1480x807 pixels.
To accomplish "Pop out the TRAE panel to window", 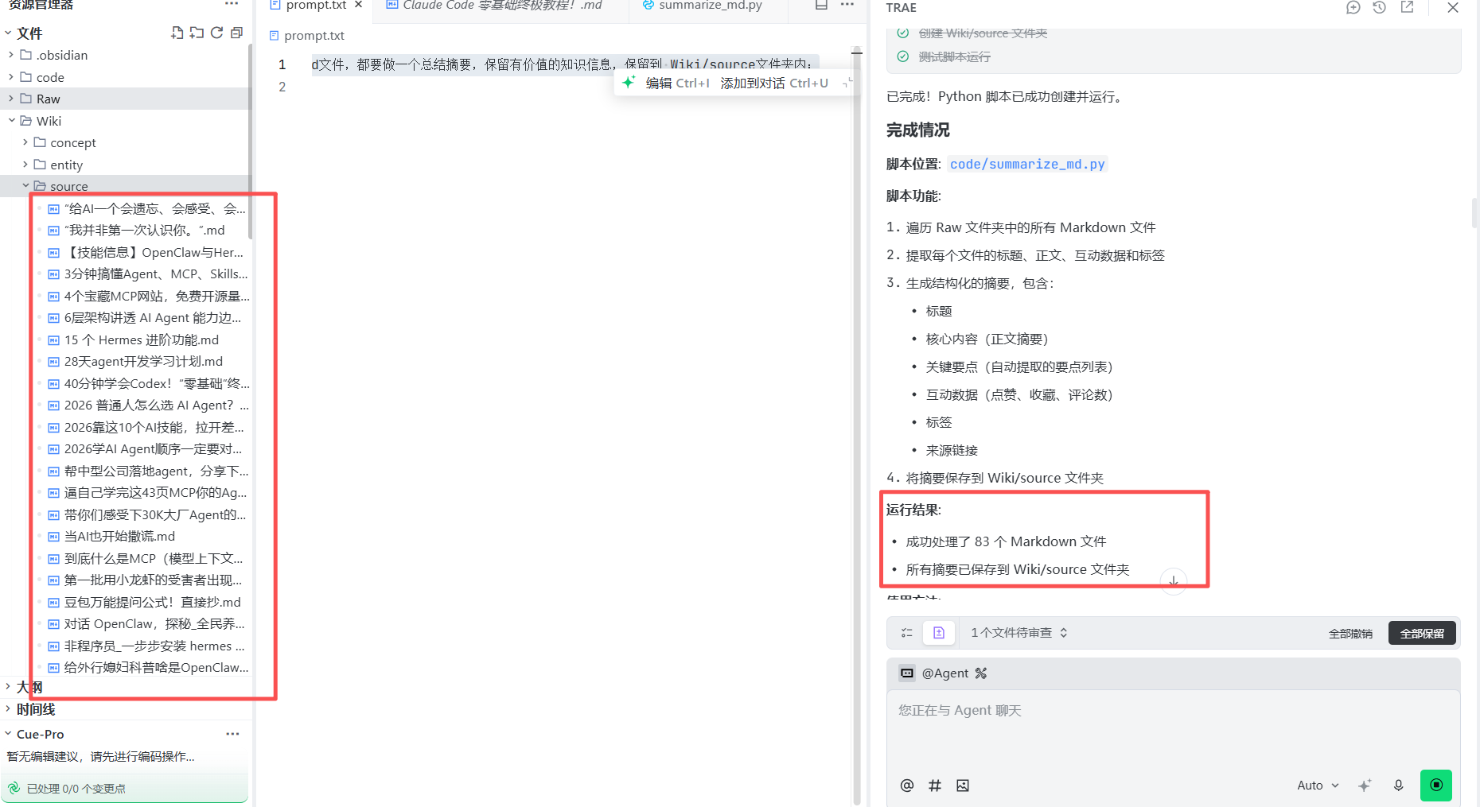I will (x=1407, y=7).
